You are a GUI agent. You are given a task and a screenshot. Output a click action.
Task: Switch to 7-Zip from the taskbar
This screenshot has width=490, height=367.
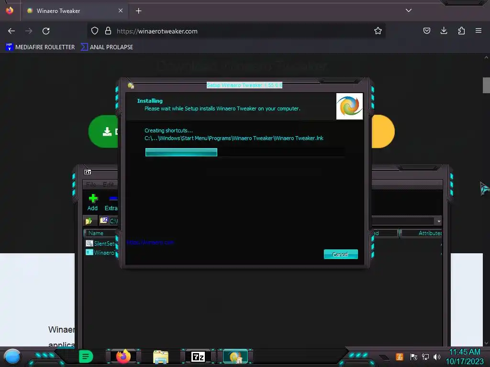click(198, 356)
